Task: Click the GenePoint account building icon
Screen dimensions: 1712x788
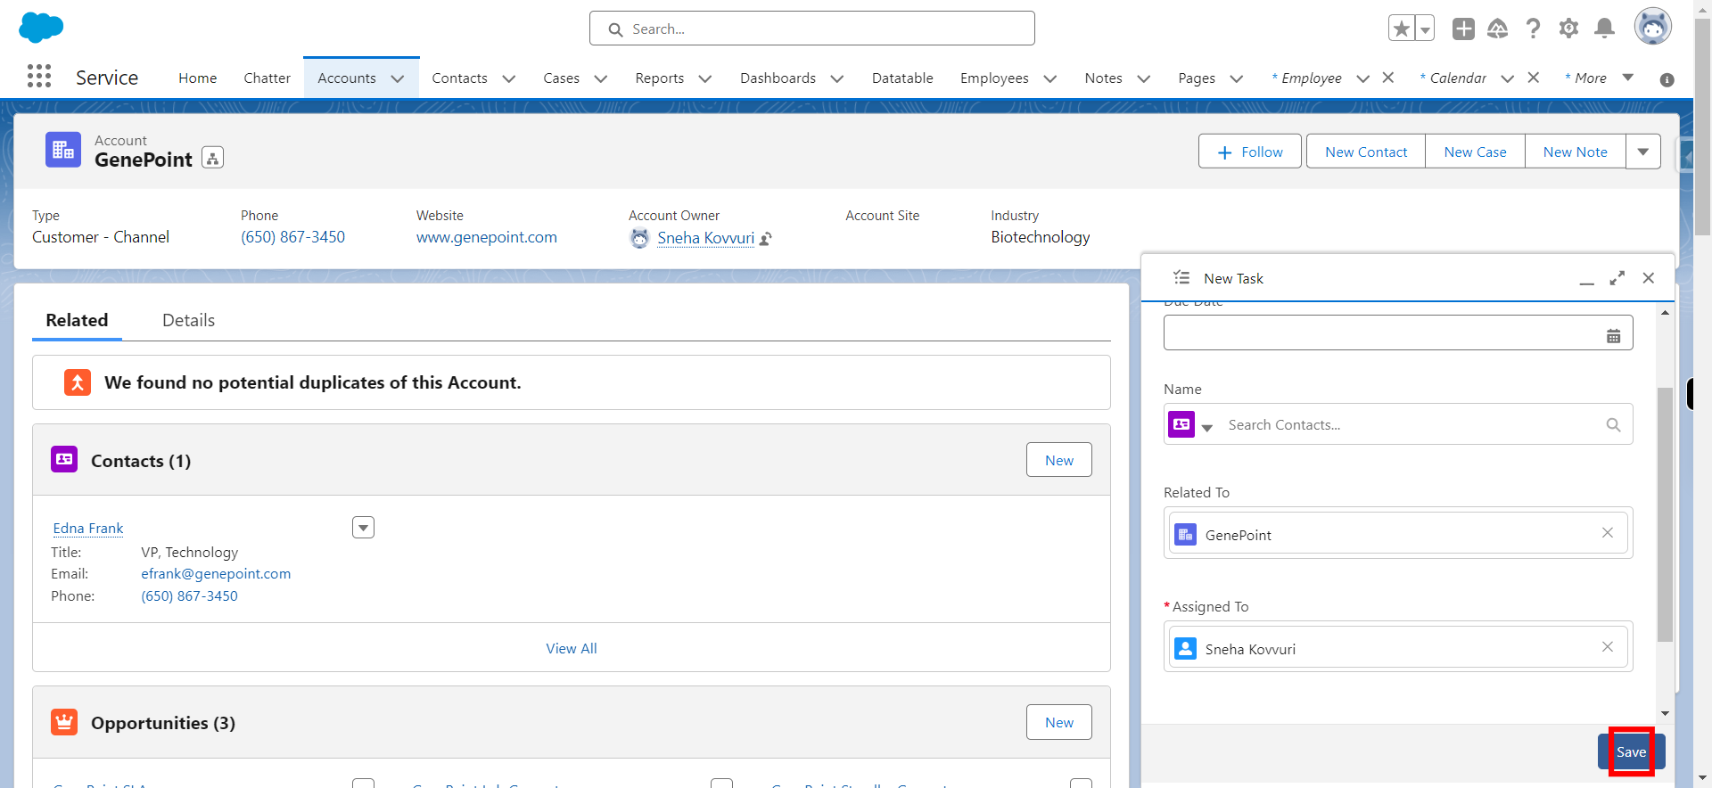Action: pyautogui.click(x=63, y=150)
